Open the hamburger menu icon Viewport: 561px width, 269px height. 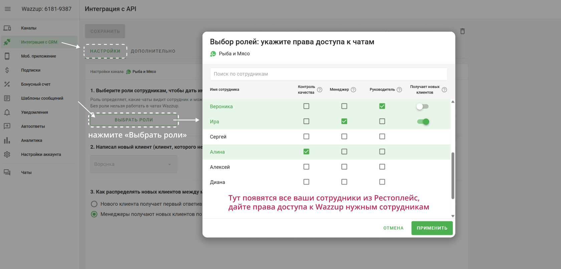point(8,9)
